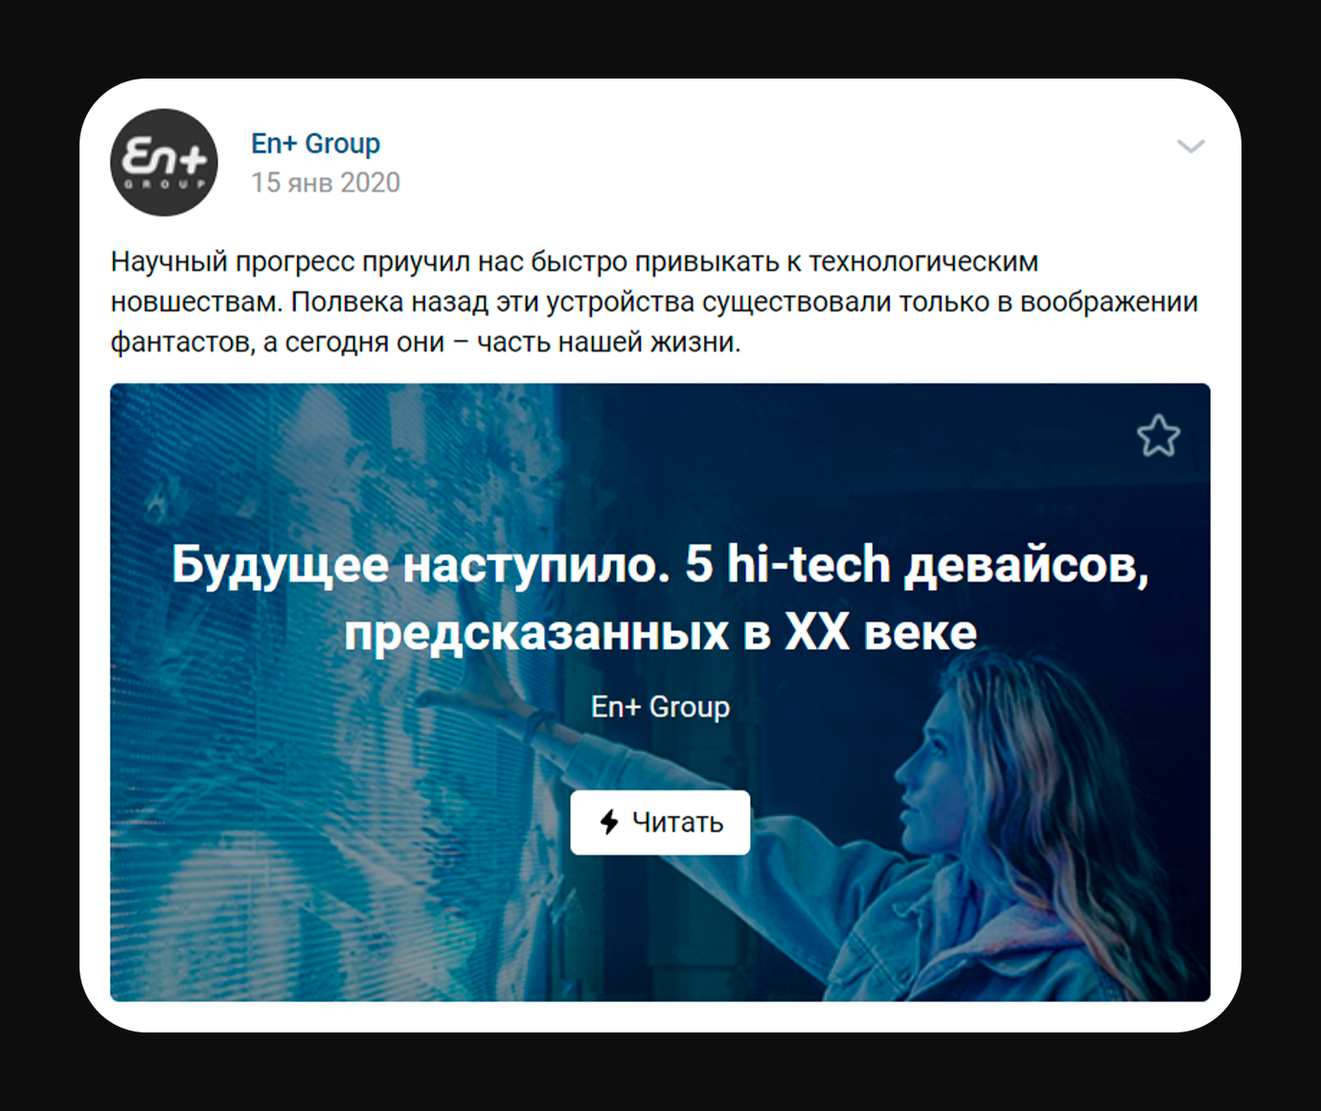Open the En+ Group round avatar logo

point(164,162)
